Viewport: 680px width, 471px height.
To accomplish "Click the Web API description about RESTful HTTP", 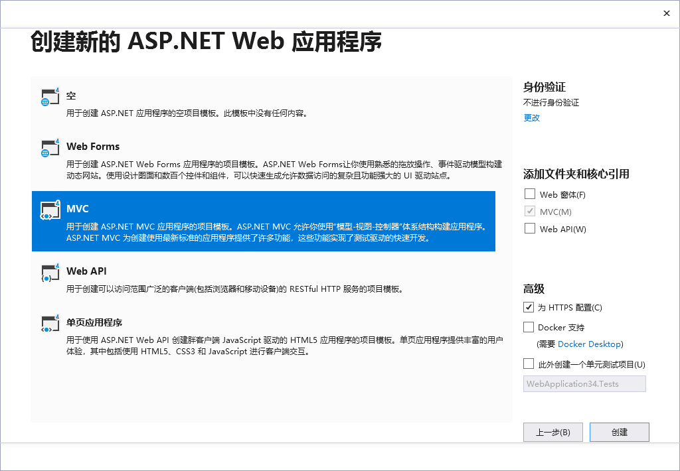I will [235, 289].
